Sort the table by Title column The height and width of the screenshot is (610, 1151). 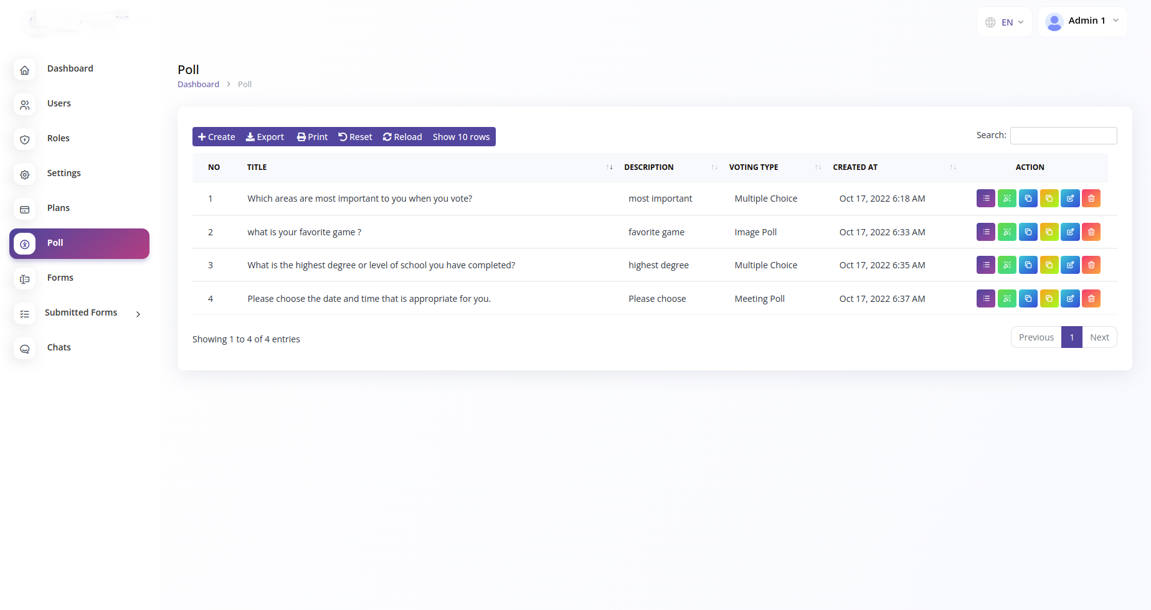[609, 167]
